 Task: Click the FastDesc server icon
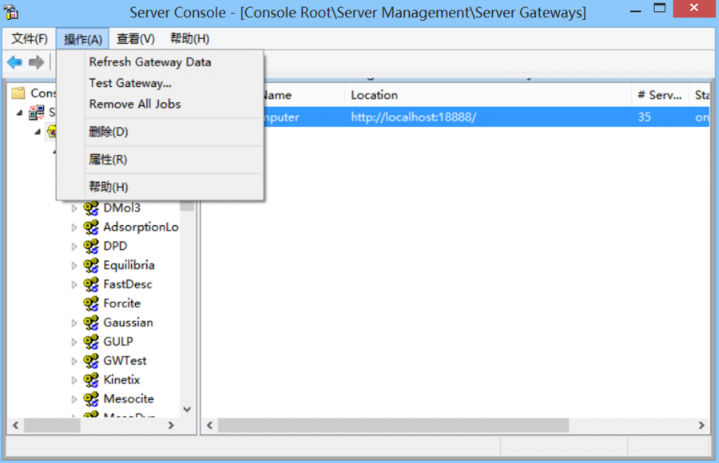pos(91,285)
